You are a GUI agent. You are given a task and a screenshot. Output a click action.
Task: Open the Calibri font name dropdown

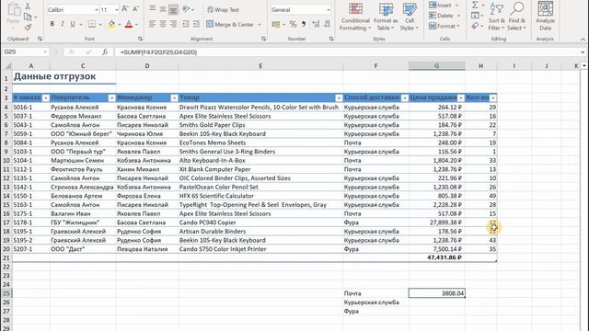point(96,9)
